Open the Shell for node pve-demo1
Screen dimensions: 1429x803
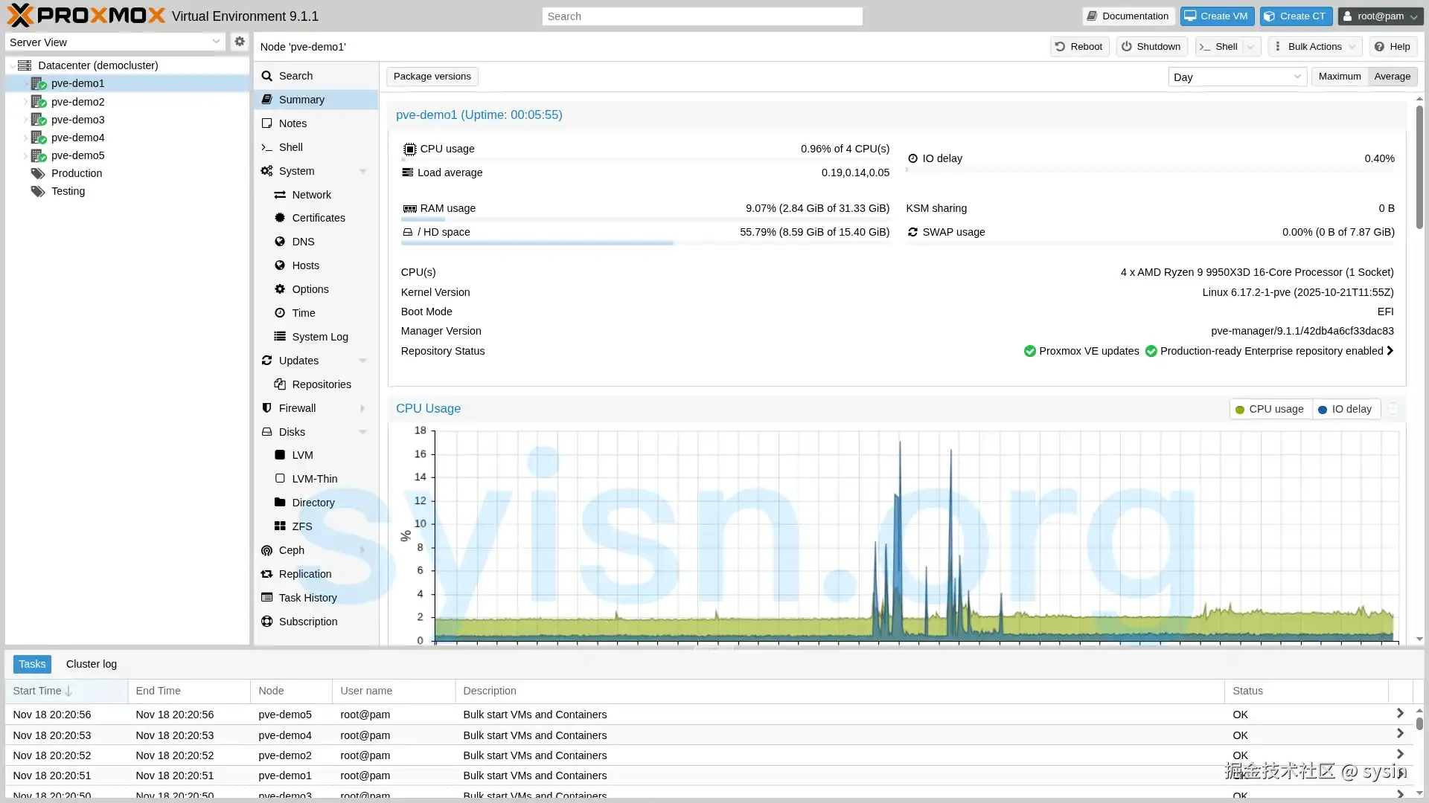289,146
